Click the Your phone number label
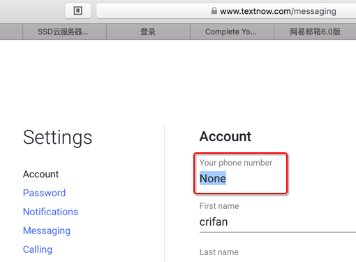Image resolution: width=356 pixels, height=262 pixels. [x=236, y=163]
